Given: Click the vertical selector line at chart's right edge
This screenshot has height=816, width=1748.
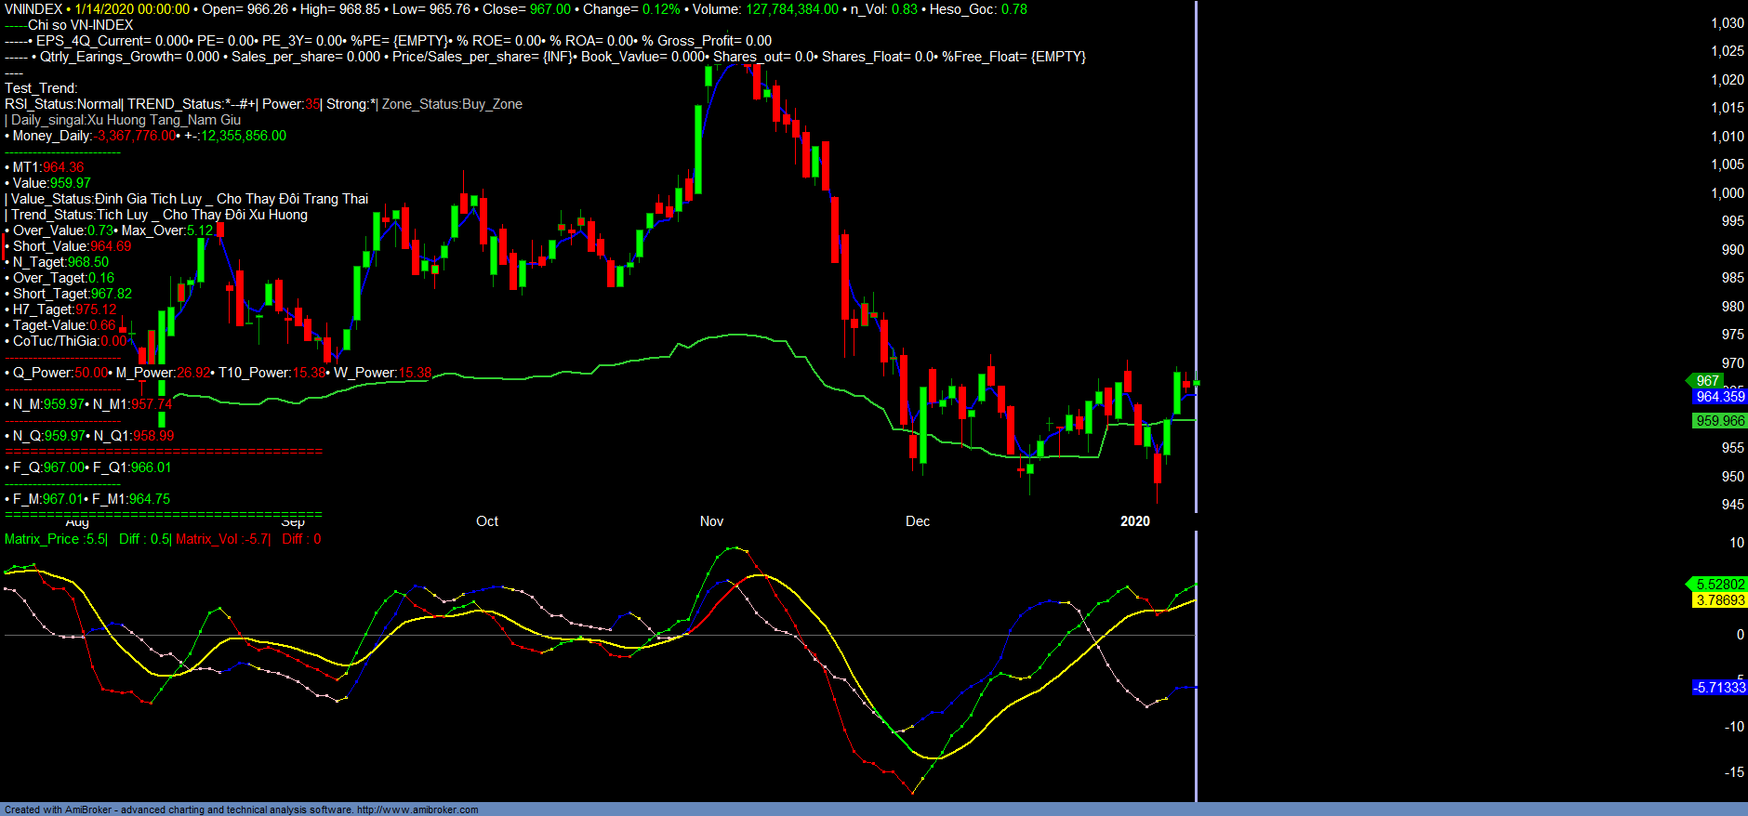Looking at the screenshot, I should coord(1196,279).
